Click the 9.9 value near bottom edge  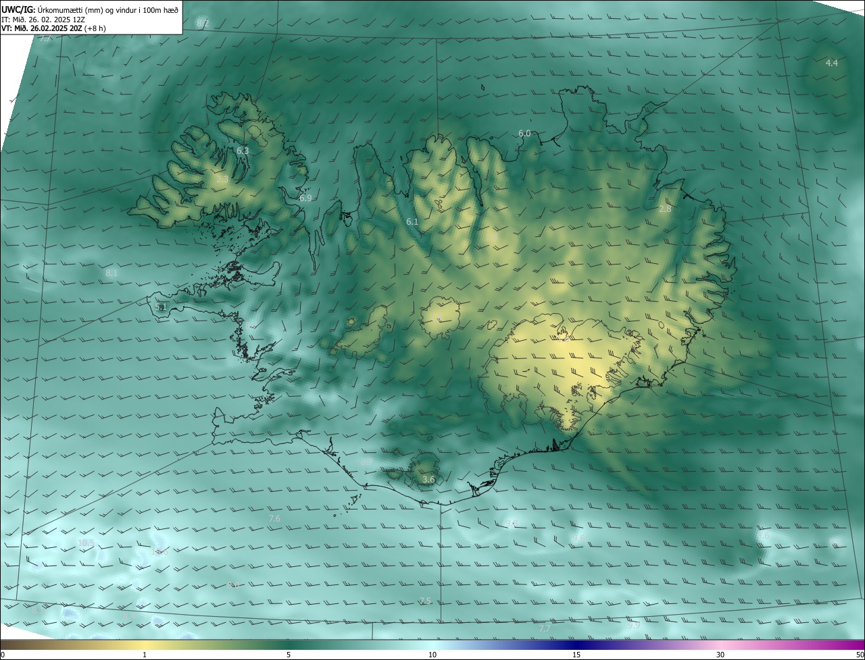[634, 626]
